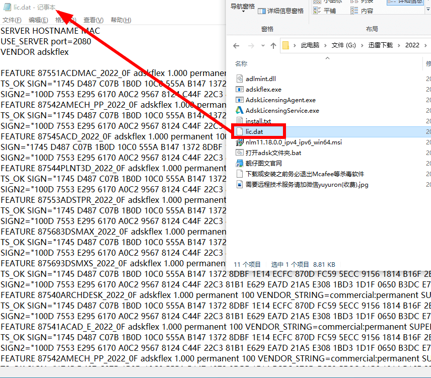Go up one folder level in Explorer
431x378 pixels.
(x=273, y=46)
